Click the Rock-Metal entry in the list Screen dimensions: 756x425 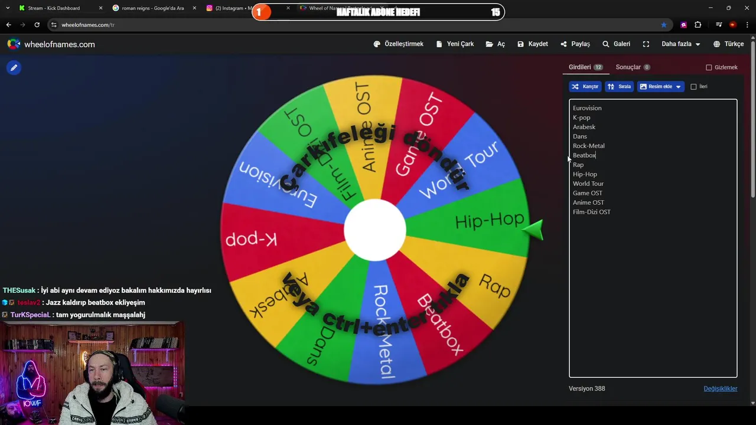(588, 146)
